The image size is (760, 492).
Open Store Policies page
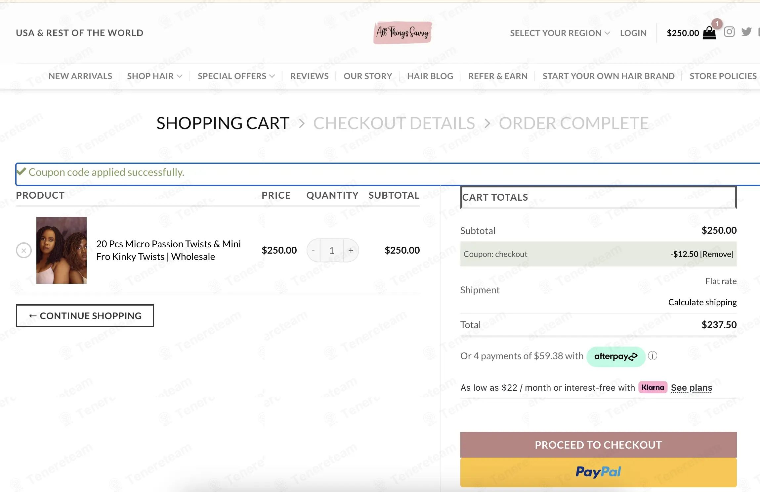point(723,76)
